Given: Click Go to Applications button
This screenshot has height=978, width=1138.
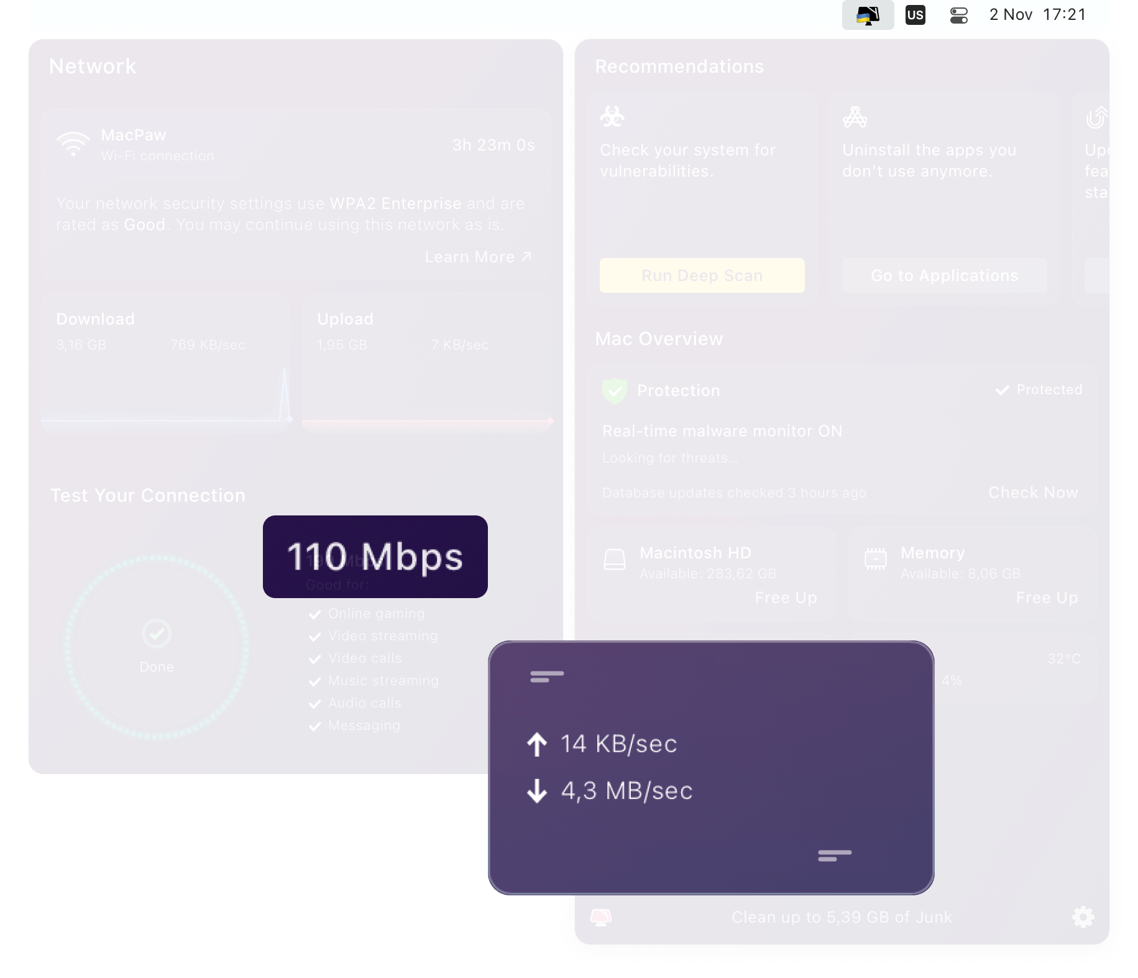Looking at the screenshot, I should click(x=944, y=275).
